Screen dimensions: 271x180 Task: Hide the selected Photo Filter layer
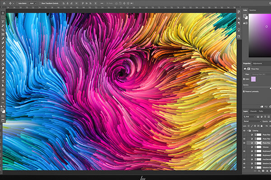pos(244,143)
